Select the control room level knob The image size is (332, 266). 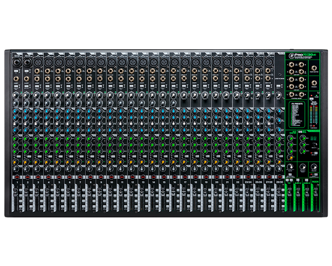pyautogui.click(x=302, y=167)
